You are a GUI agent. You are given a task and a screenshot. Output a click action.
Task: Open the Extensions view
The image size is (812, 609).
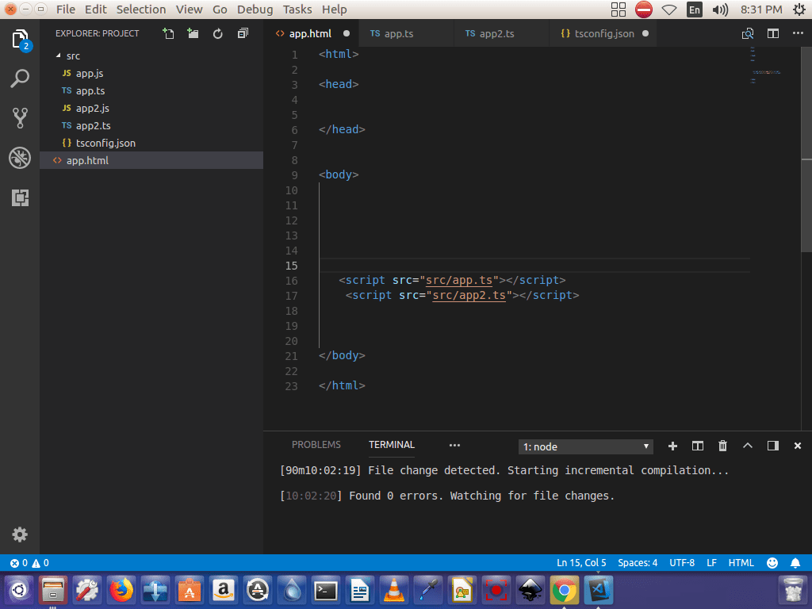coord(20,197)
